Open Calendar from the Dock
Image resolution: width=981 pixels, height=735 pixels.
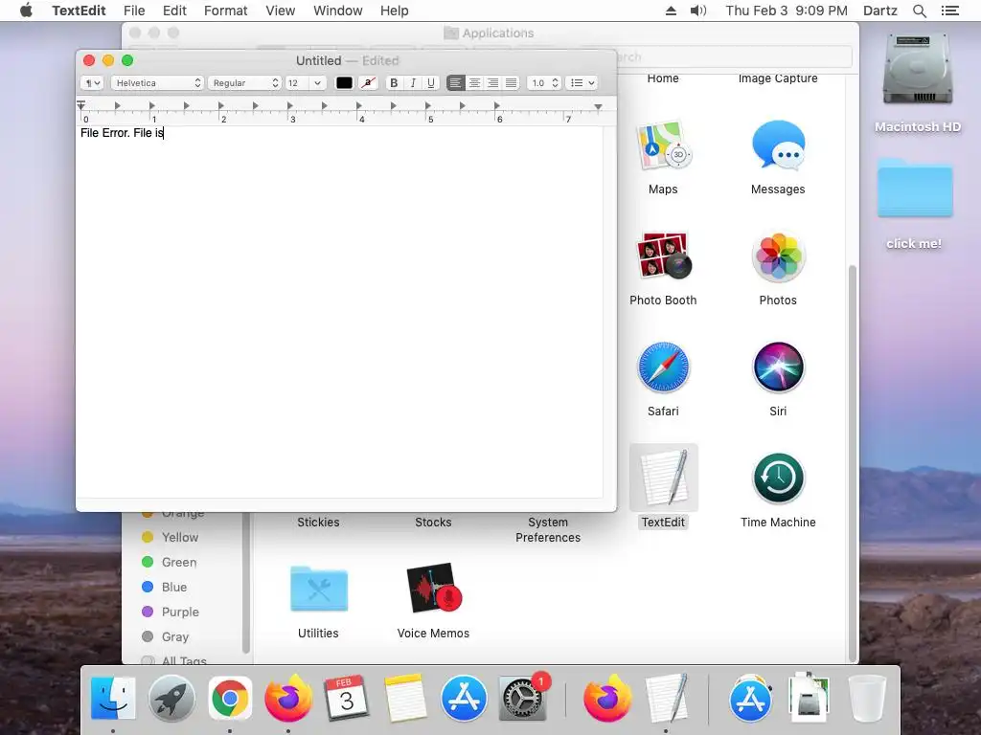[x=347, y=698]
